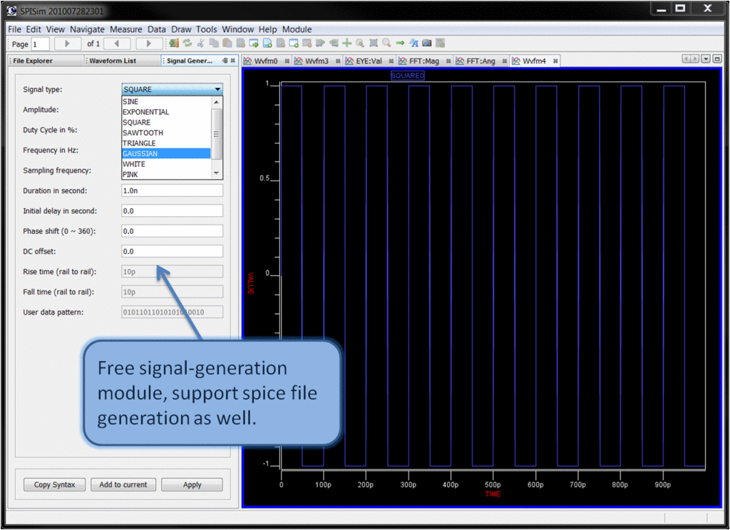This screenshot has width=730, height=530.
Task: Click the green plus icon in toolbar
Action: [x=347, y=44]
